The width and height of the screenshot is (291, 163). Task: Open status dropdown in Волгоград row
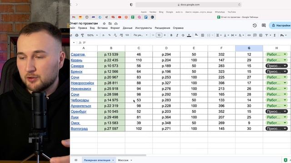[285, 129]
